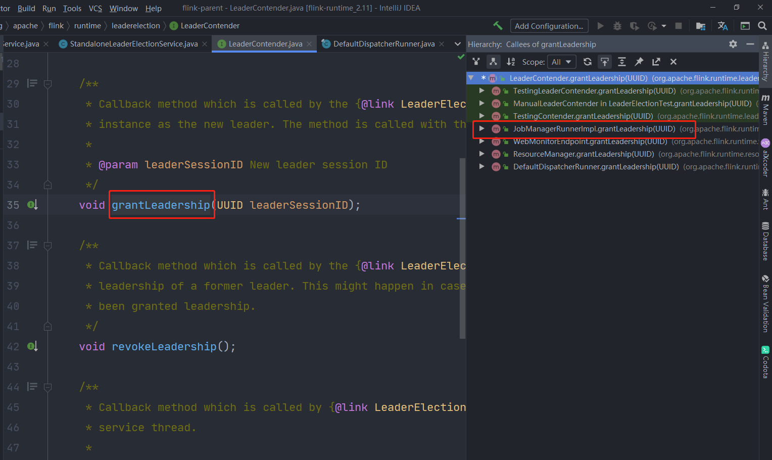The height and width of the screenshot is (460, 772).
Task: Open the Scope All dropdown
Action: pos(561,62)
